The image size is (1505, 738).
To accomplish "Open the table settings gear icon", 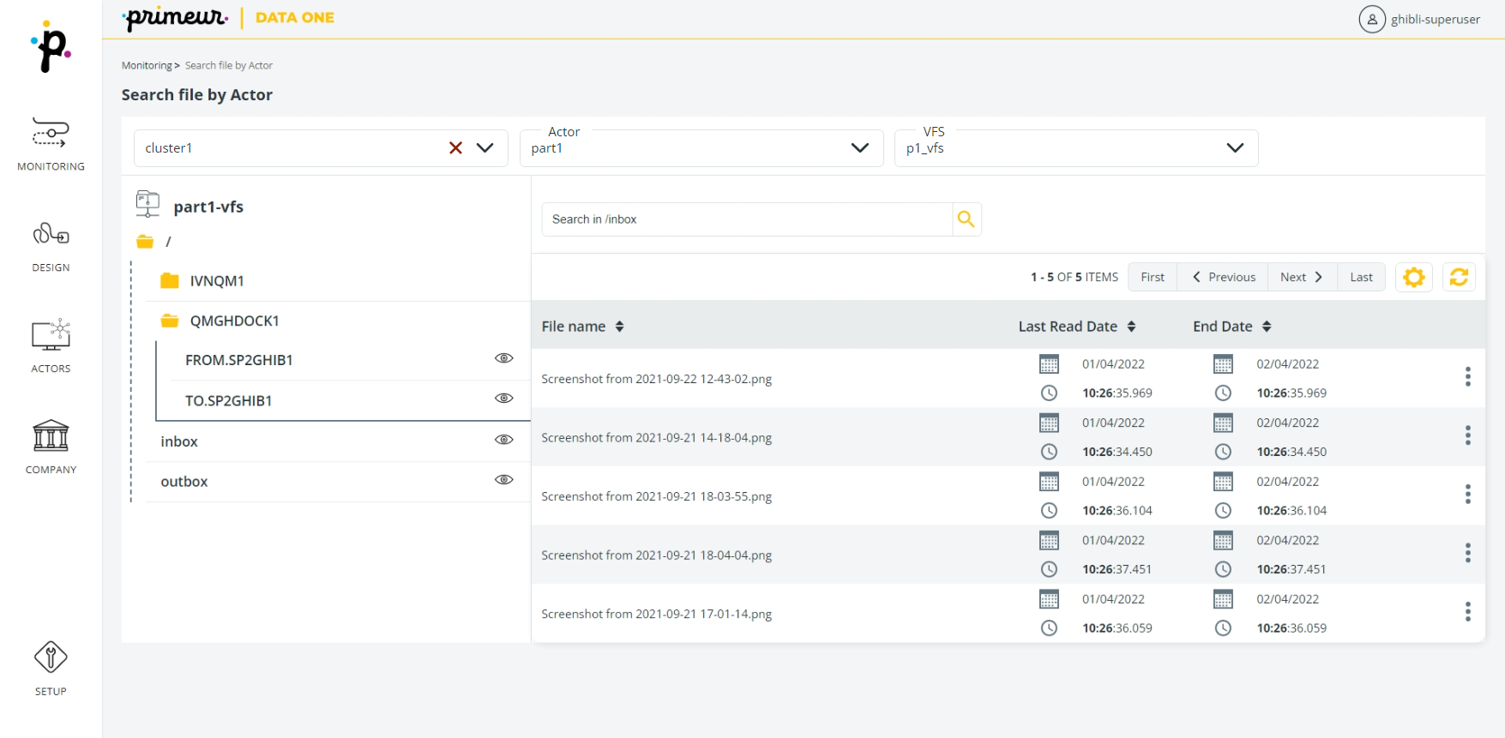I will click(1414, 277).
